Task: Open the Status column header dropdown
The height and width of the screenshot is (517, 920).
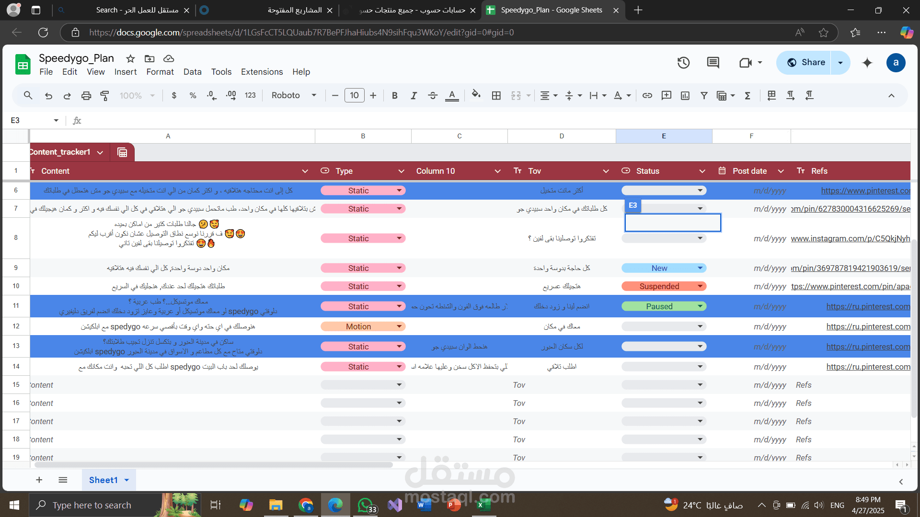Action: click(702, 171)
